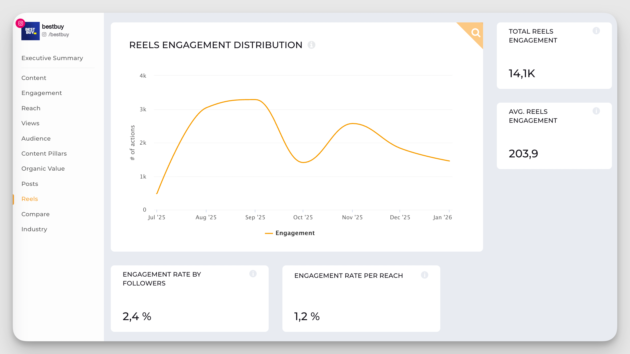
Task: Open info tooltip on Total Reels Engagement card
Action: [596, 31]
